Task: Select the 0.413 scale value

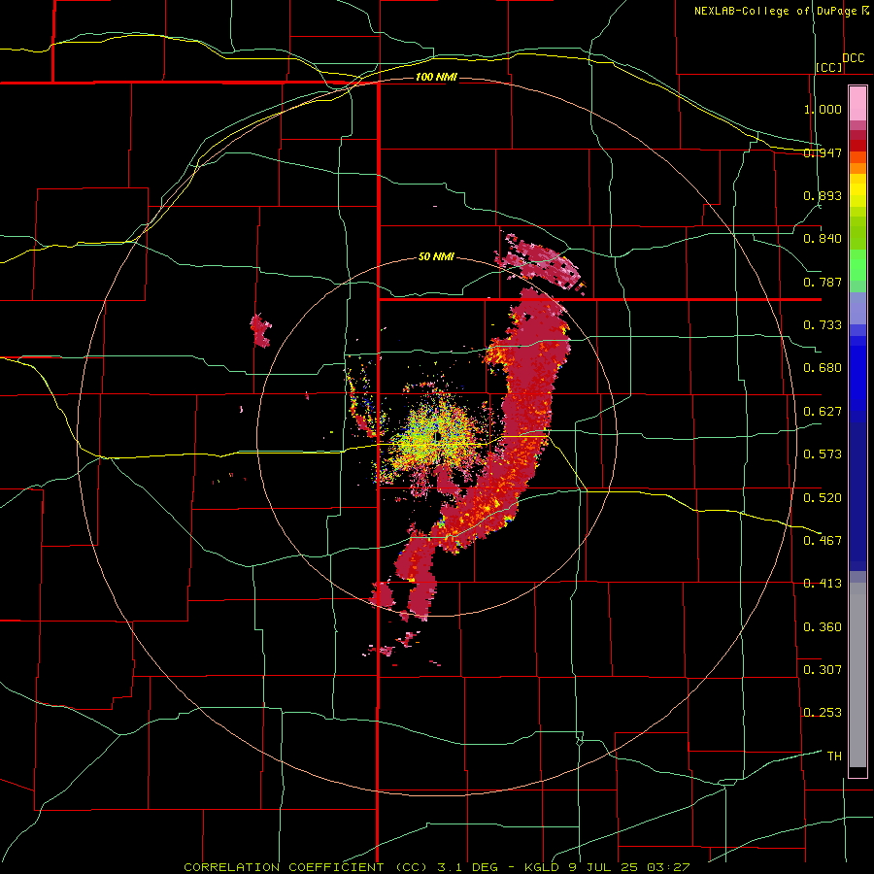Action: [823, 584]
